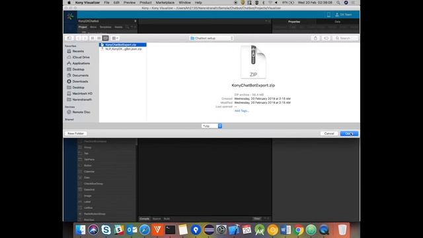Open Calendar from the Dock
The height and width of the screenshot is (238, 423).
[x=247, y=230]
